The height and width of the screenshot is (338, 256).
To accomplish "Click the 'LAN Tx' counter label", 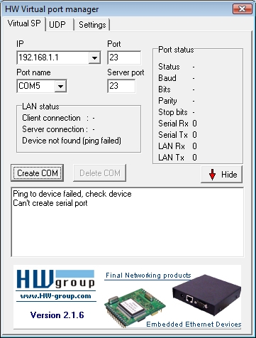I will 171,158.
